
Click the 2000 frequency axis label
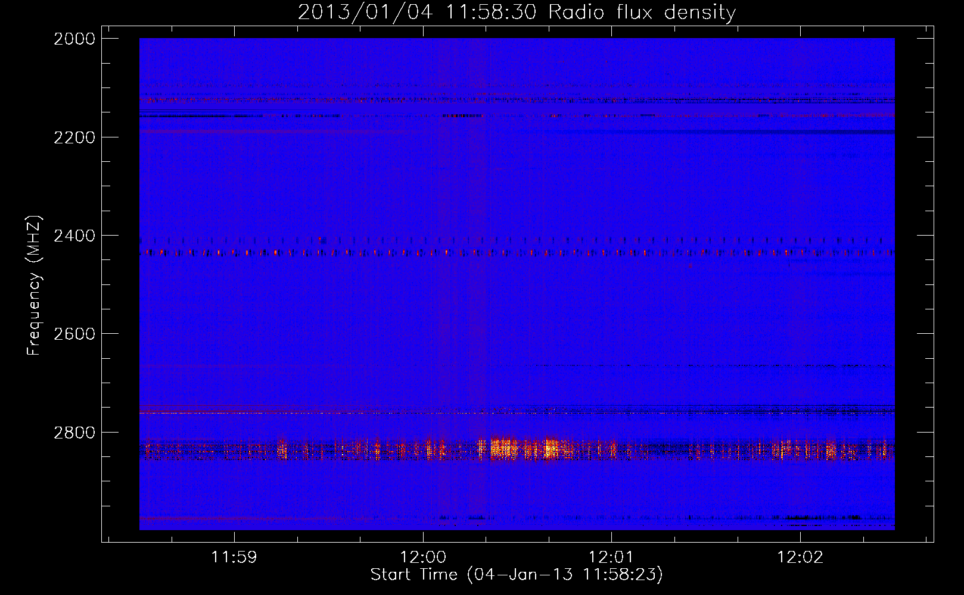tap(74, 39)
